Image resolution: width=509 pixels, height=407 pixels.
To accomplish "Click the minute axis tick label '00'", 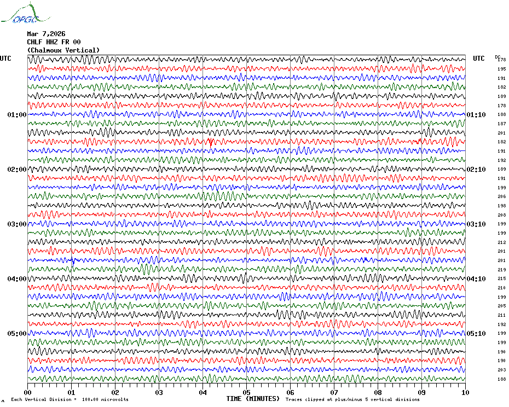I will point(27,392).
